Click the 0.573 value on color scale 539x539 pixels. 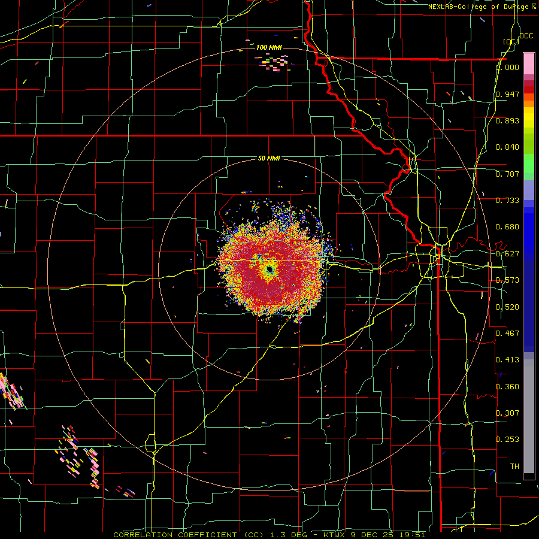point(507,280)
